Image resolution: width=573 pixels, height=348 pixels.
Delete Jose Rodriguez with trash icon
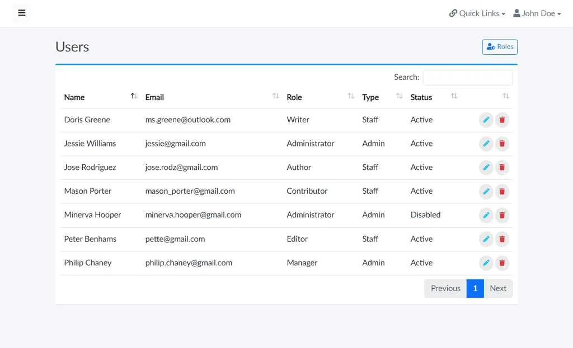tap(502, 167)
